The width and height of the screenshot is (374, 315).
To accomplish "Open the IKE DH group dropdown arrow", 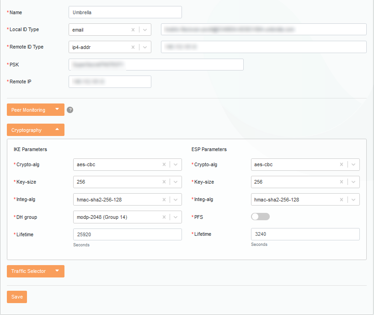I will point(176,217).
